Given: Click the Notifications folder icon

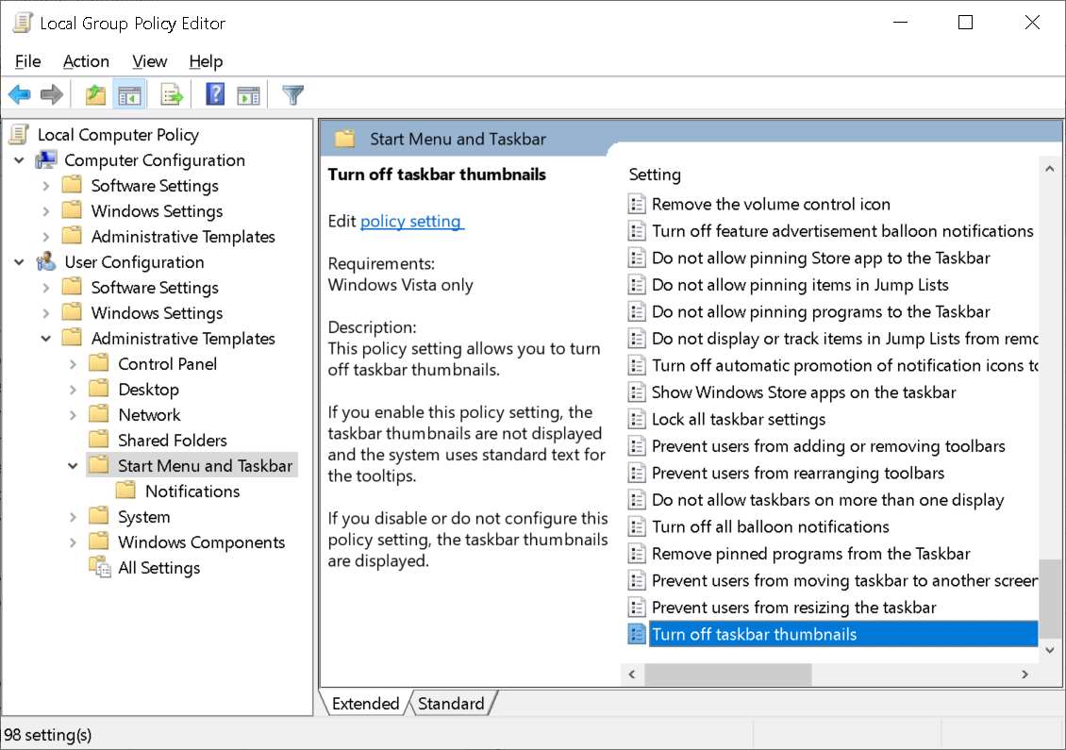Looking at the screenshot, I should tap(125, 491).
